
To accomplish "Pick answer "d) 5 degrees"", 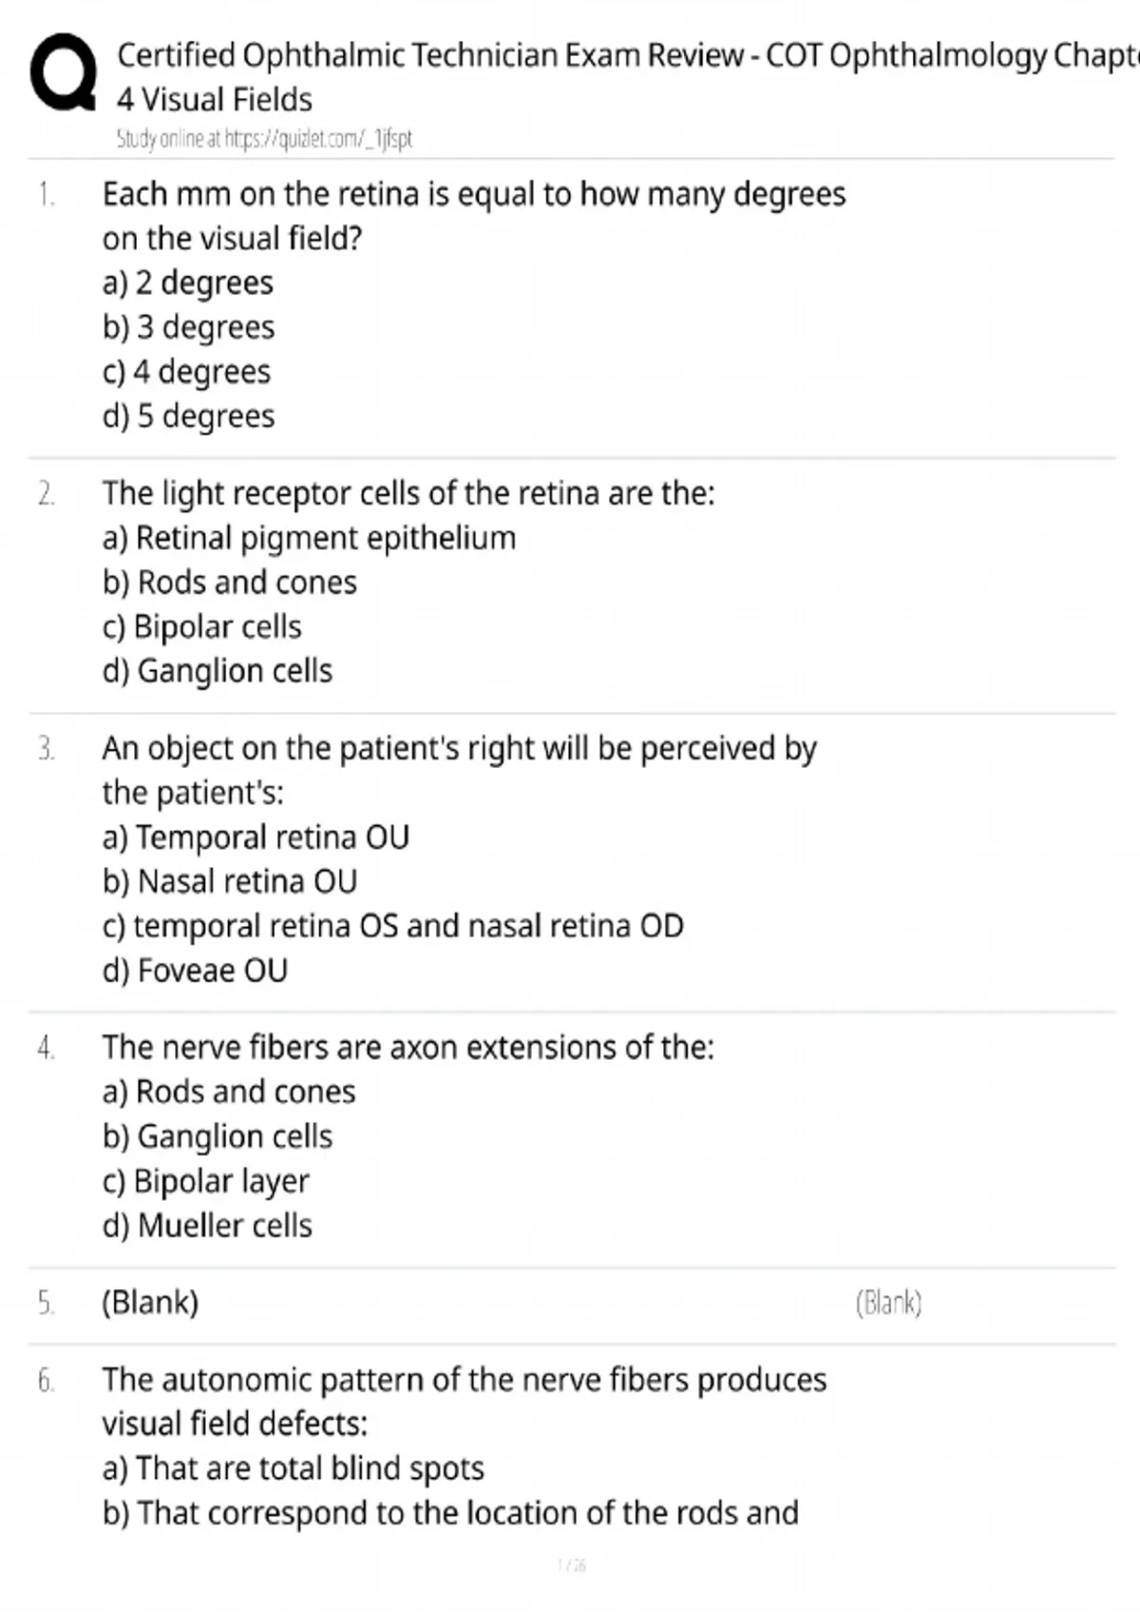I will click(189, 416).
